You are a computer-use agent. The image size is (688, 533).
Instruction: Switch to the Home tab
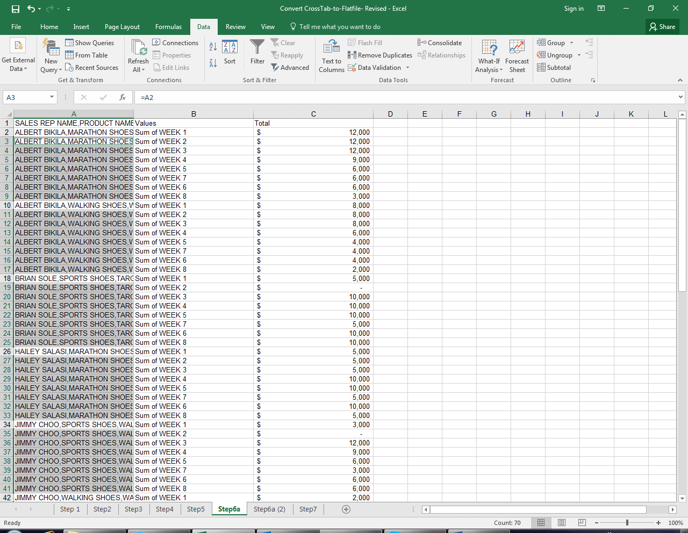49,27
